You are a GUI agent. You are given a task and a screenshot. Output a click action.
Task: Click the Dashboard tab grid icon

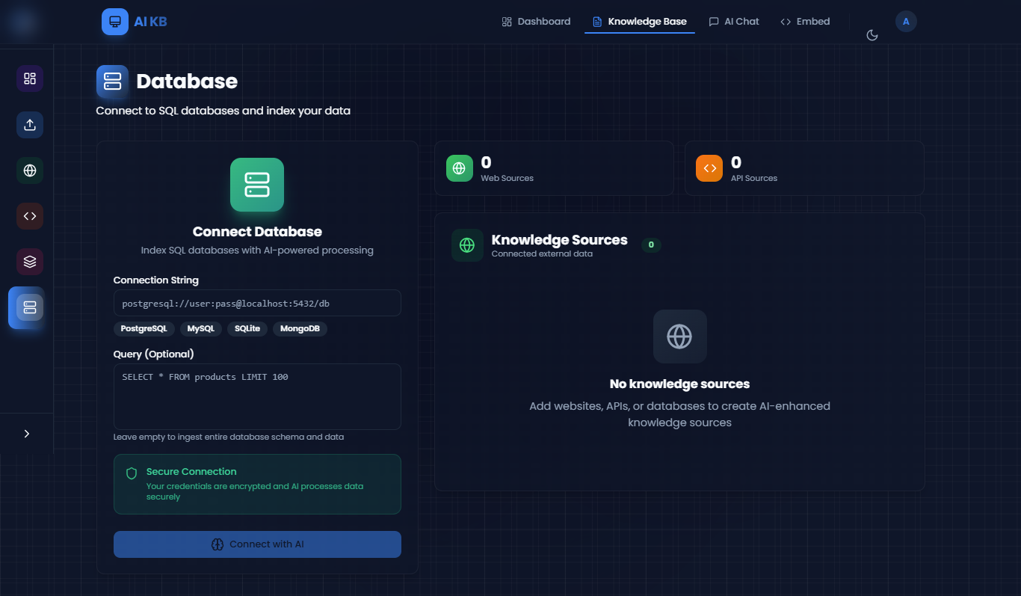[507, 22]
